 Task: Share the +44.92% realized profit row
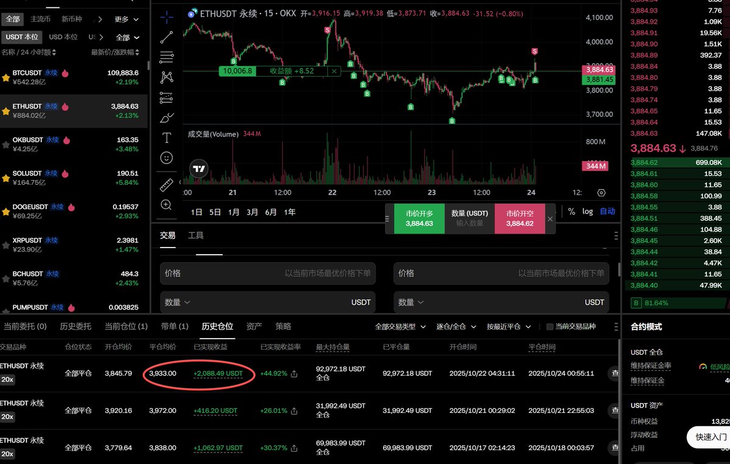pyautogui.click(x=294, y=374)
